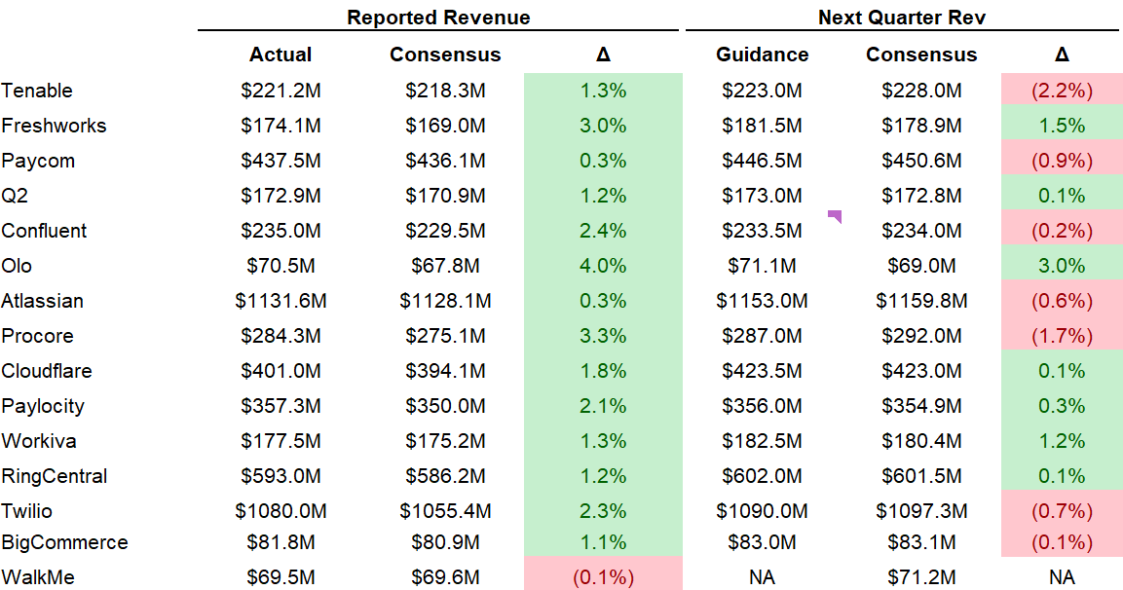Click Twilio next-quarter consensus $1097.3M
1123x590 pixels.
[x=921, y=512]
